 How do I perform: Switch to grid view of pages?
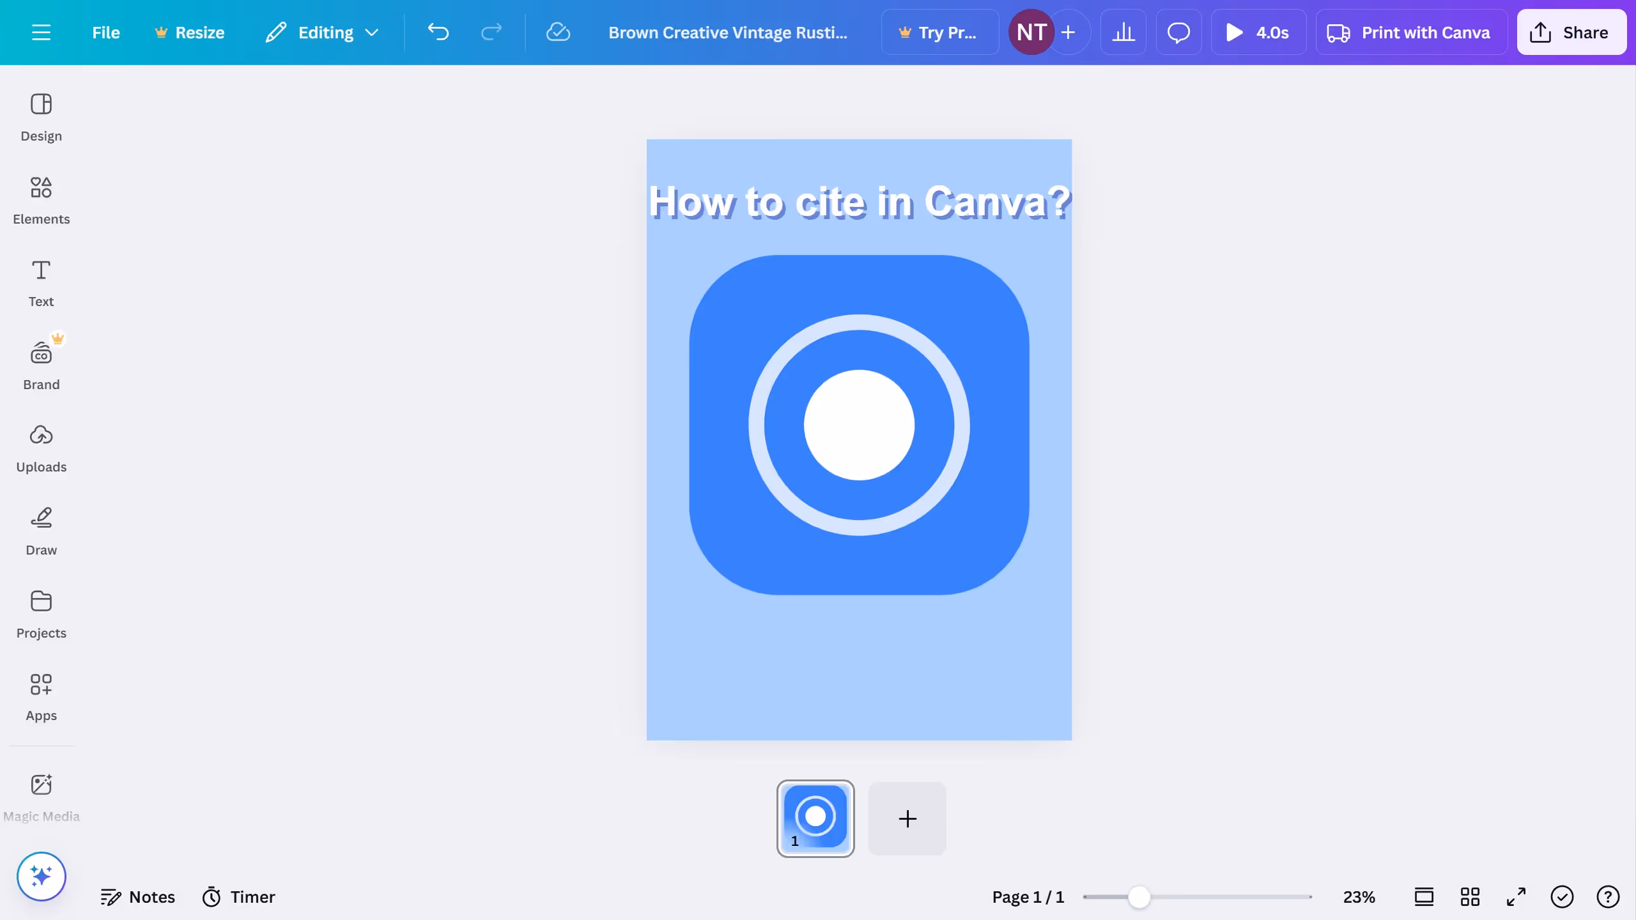(1469, 896)
